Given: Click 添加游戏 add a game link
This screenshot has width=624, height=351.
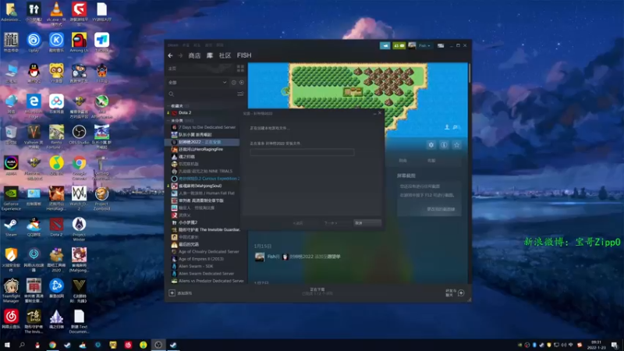Looking at the screenshot, I should pyautogui.click(x=184, y=293).
